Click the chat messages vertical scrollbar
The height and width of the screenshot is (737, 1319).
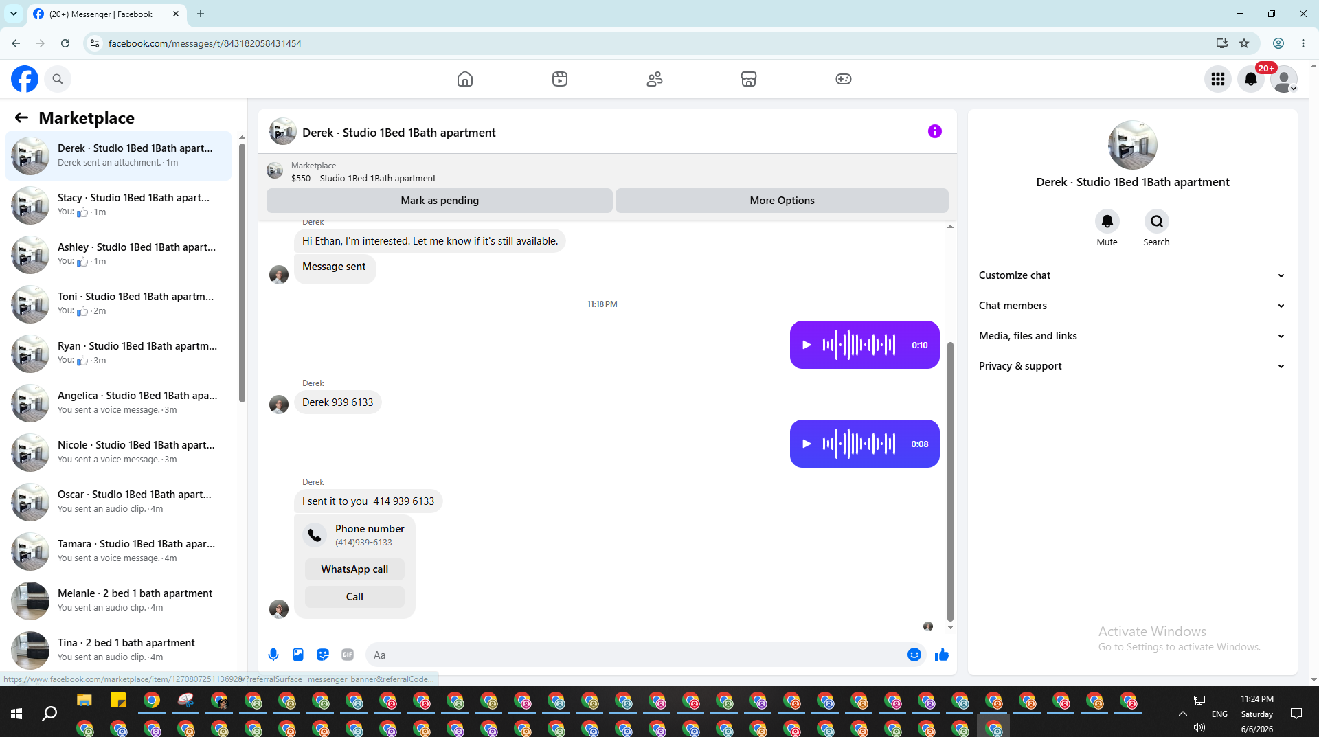[950, 481]
